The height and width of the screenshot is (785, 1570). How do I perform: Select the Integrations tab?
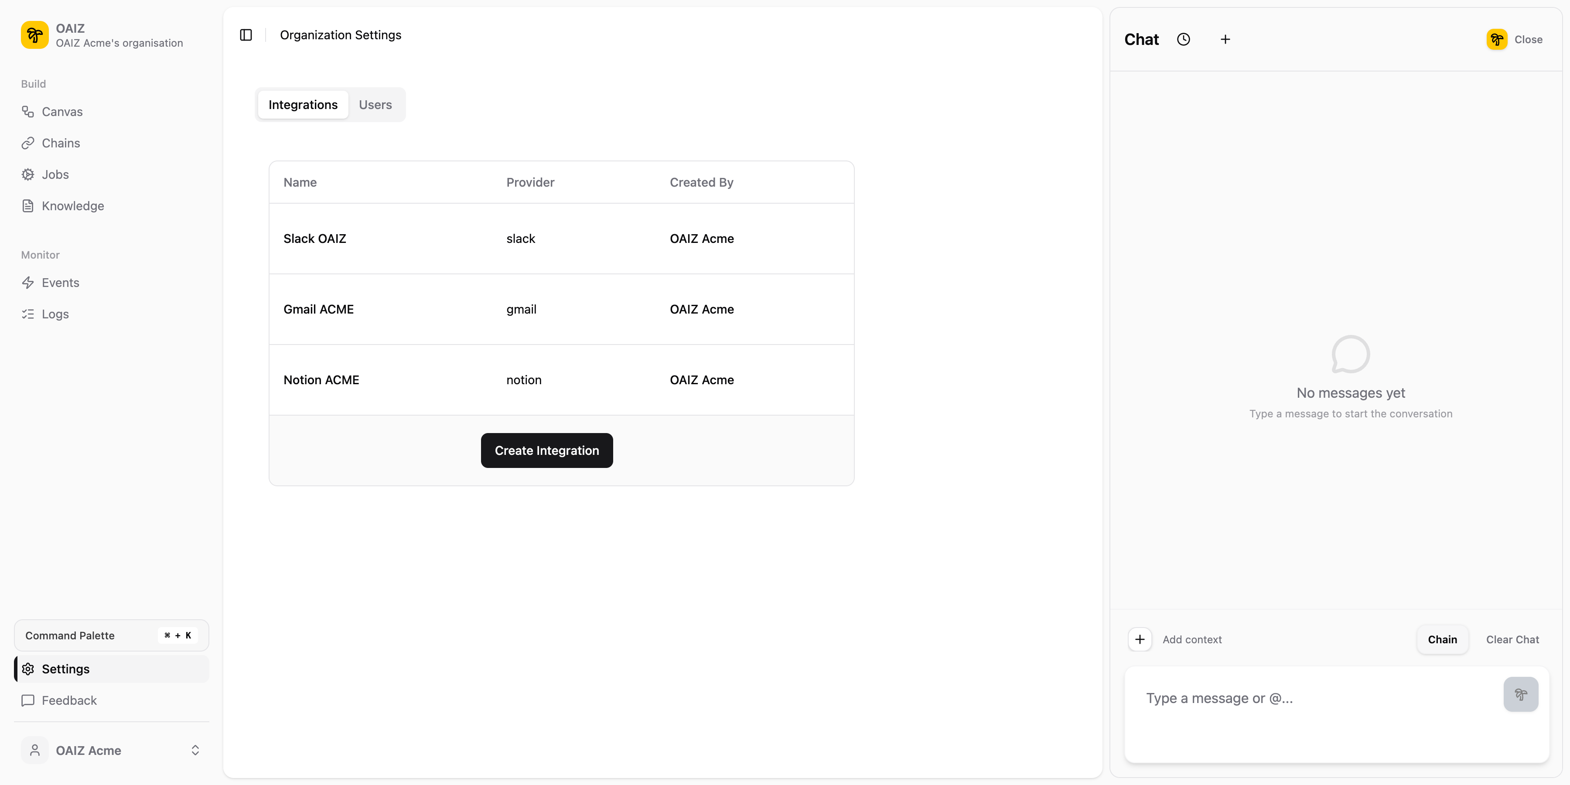pyautogui.click(x=303, y=104)
